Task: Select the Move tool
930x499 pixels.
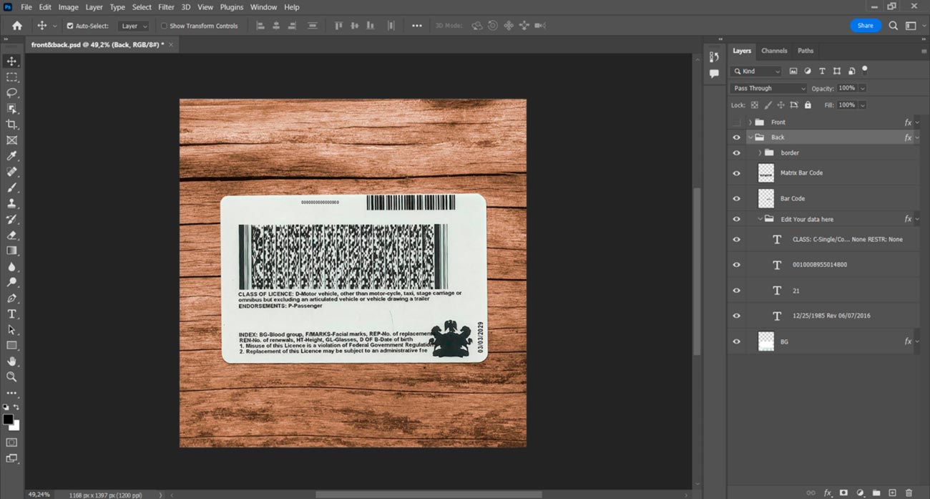Action: tap(11, 62)
